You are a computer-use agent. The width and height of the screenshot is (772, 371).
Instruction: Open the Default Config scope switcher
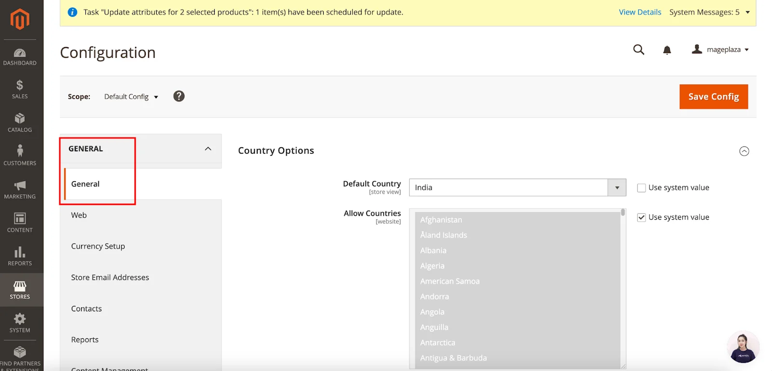coord(131,97)
